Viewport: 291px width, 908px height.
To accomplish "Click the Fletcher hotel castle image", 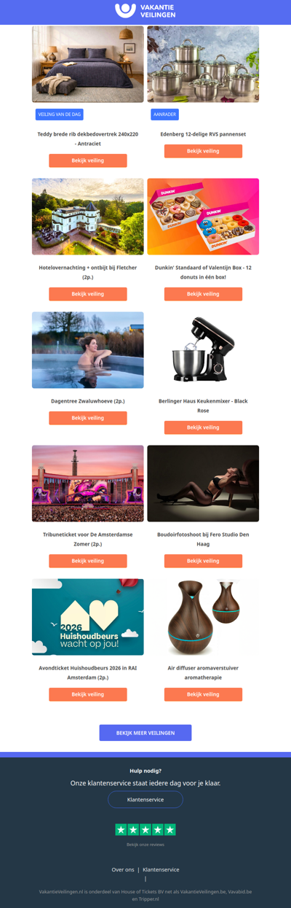I will [x=88, y=217].
